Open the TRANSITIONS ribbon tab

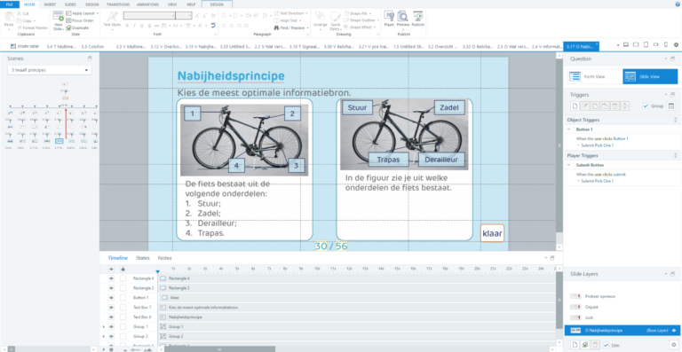(x=118, y=4)
